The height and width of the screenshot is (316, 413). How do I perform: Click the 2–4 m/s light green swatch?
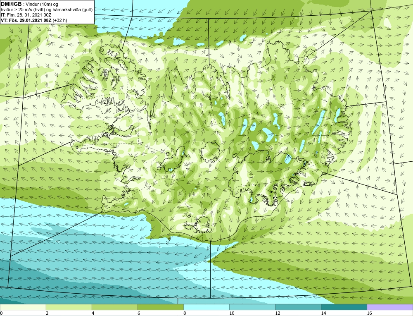(69, 307)
